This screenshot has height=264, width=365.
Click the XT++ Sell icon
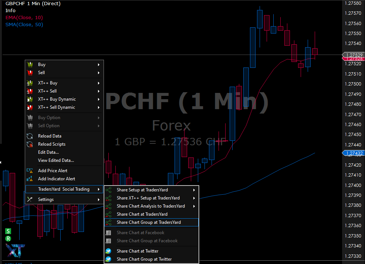click(30, 91)
